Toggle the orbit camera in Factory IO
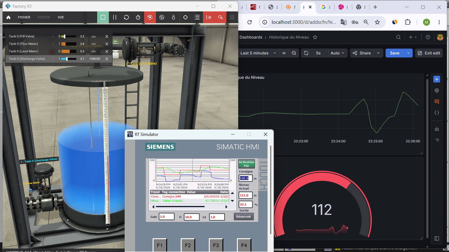The width and height of the screenshot is (449, 252). click(150, 17)
